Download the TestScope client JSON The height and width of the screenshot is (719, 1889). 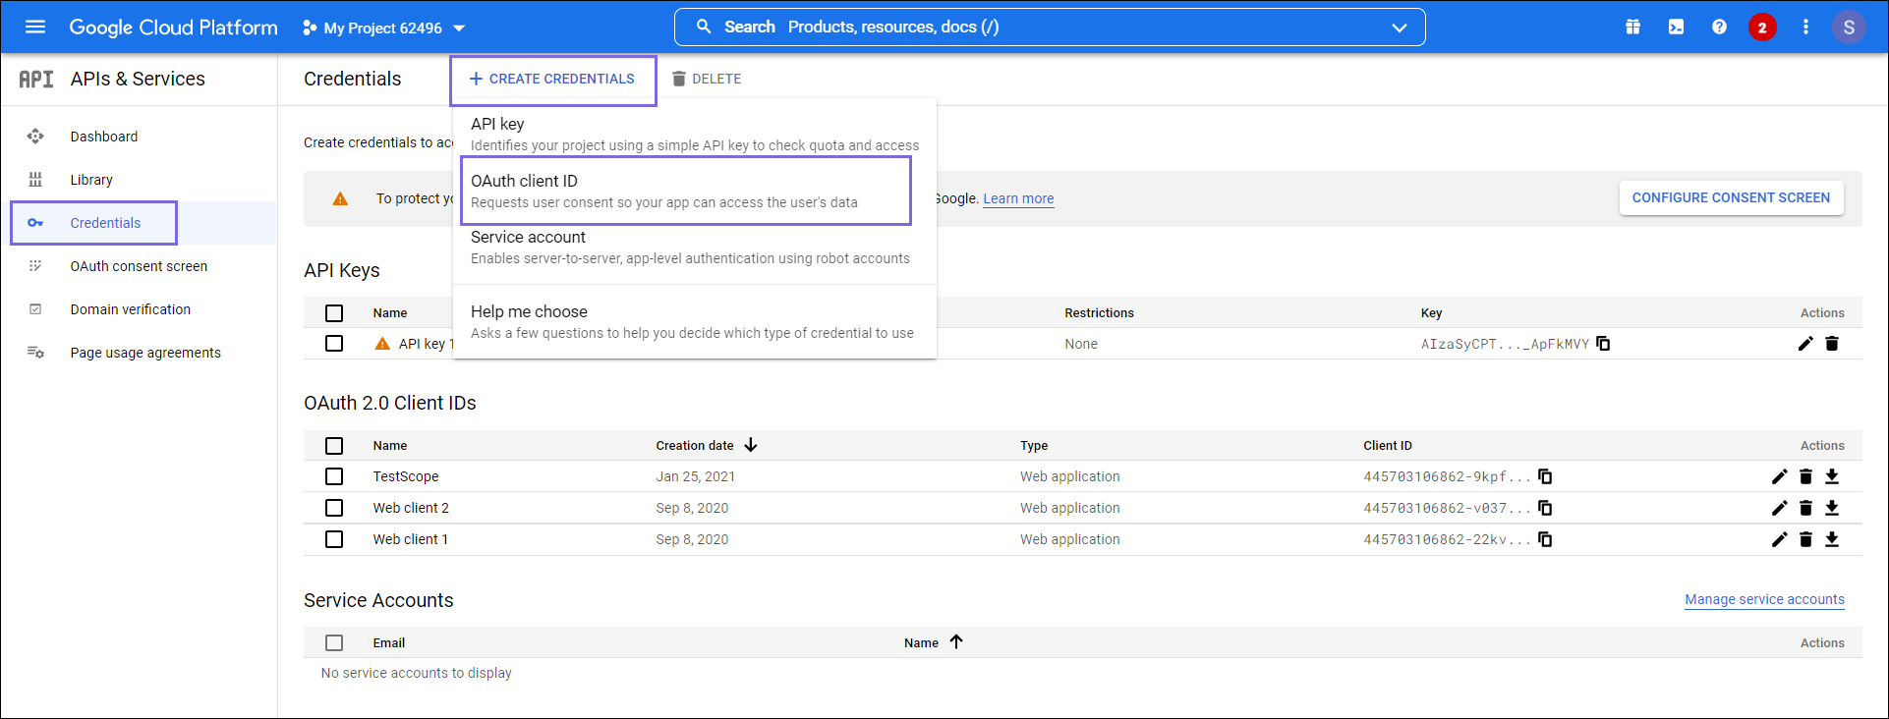pos(1832,476)
